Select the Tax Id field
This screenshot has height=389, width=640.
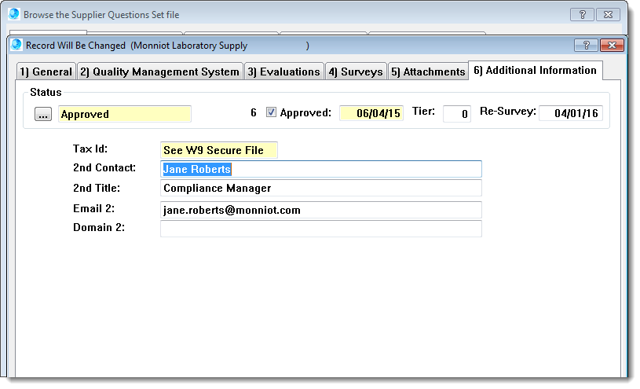(x=218, y=150)
